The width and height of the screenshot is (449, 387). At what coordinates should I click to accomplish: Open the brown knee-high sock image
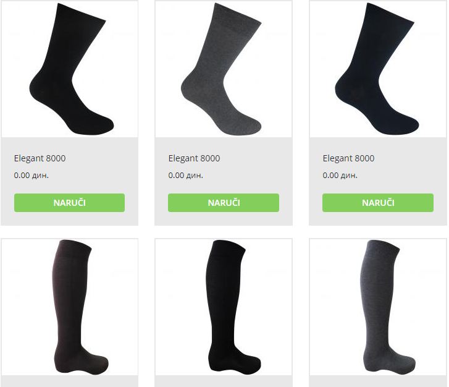coord(70,307)
